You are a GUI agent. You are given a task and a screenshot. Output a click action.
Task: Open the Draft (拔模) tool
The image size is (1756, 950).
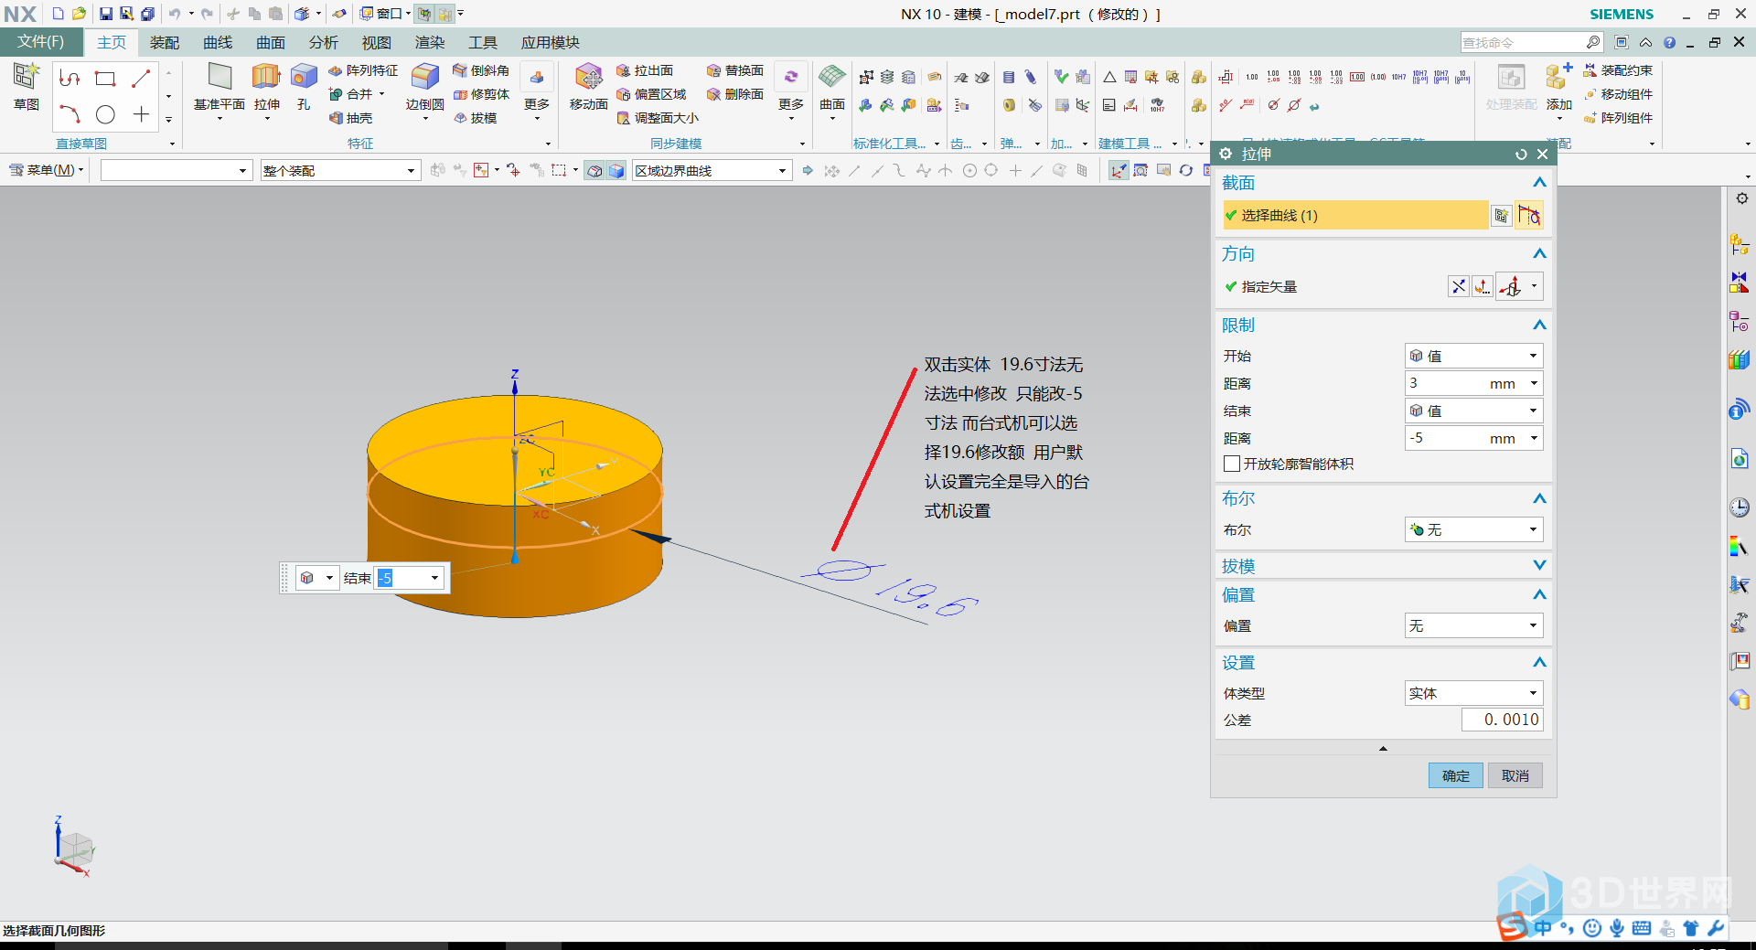point(476,118)
